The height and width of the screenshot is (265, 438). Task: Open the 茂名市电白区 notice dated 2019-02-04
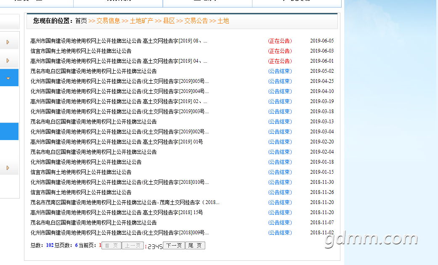(x=93, y=152)
